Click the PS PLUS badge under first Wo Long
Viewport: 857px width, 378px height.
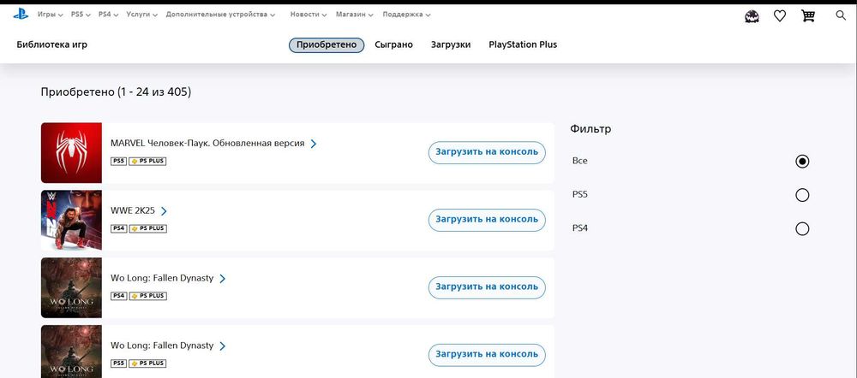click(147, 296)
